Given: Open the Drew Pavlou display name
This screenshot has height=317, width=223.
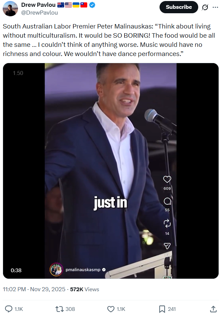Looking at the screenshot, I should 38,5.
